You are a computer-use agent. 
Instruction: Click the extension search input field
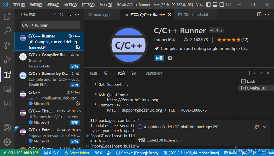50,25
